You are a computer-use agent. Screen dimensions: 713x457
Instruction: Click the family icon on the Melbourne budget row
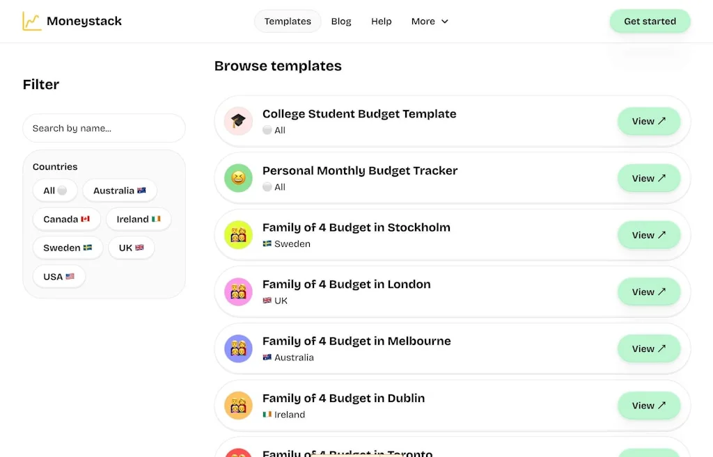(x=238, y=348)
